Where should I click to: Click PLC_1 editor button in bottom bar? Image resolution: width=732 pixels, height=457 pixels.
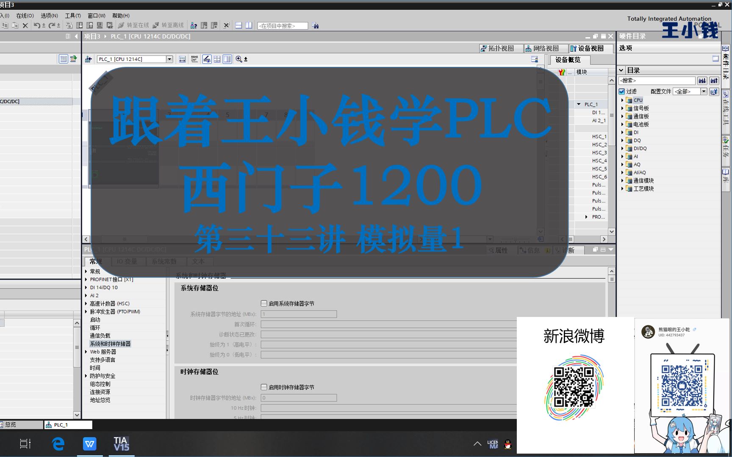(x=68, y=424)
